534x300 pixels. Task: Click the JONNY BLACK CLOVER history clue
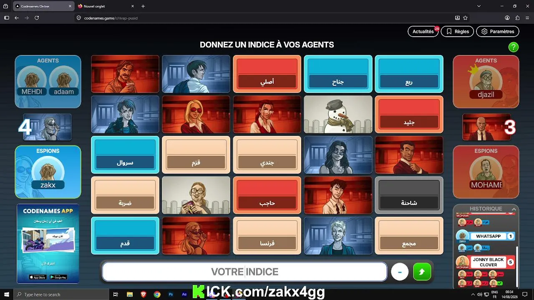[x=488, y=262]
